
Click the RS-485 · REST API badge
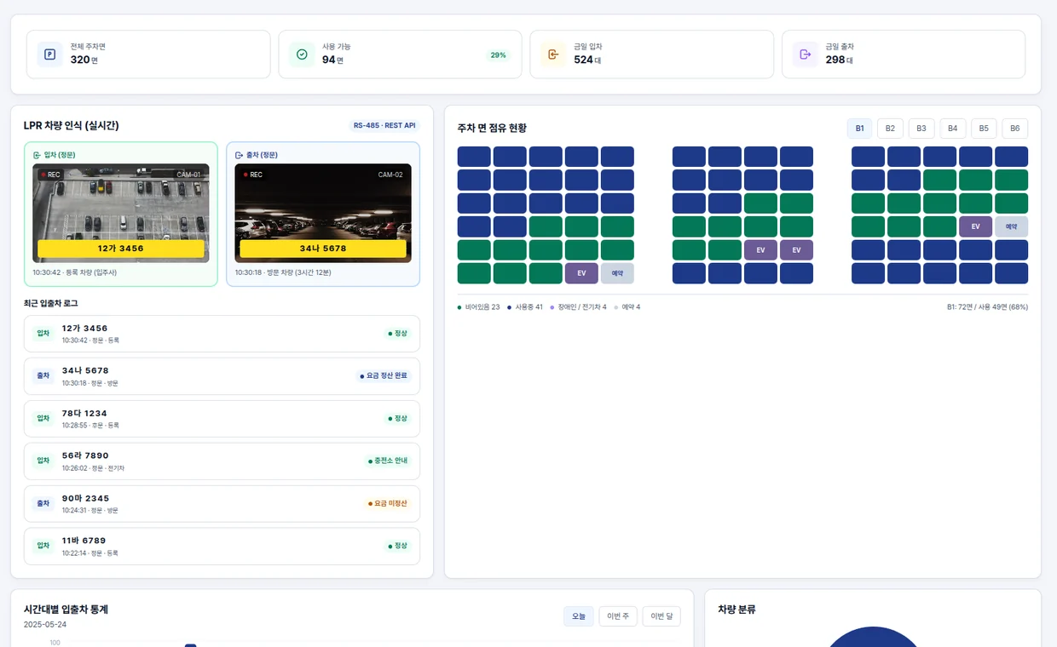pyautogui.click(x=384, y=125)
